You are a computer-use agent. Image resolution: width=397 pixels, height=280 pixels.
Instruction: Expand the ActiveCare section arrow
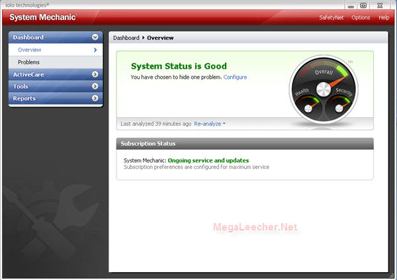[x=95, y=74]
